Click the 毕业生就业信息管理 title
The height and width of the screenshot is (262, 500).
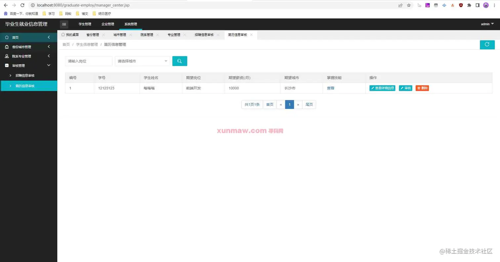(26, 24)
